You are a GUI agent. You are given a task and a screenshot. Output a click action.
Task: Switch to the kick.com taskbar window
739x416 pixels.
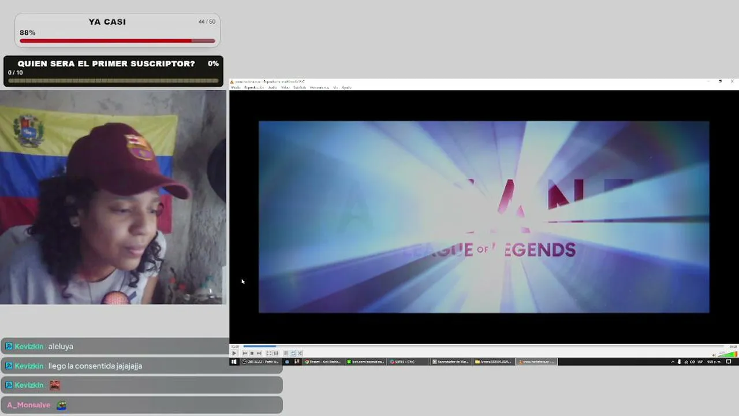tap(365, 362)
